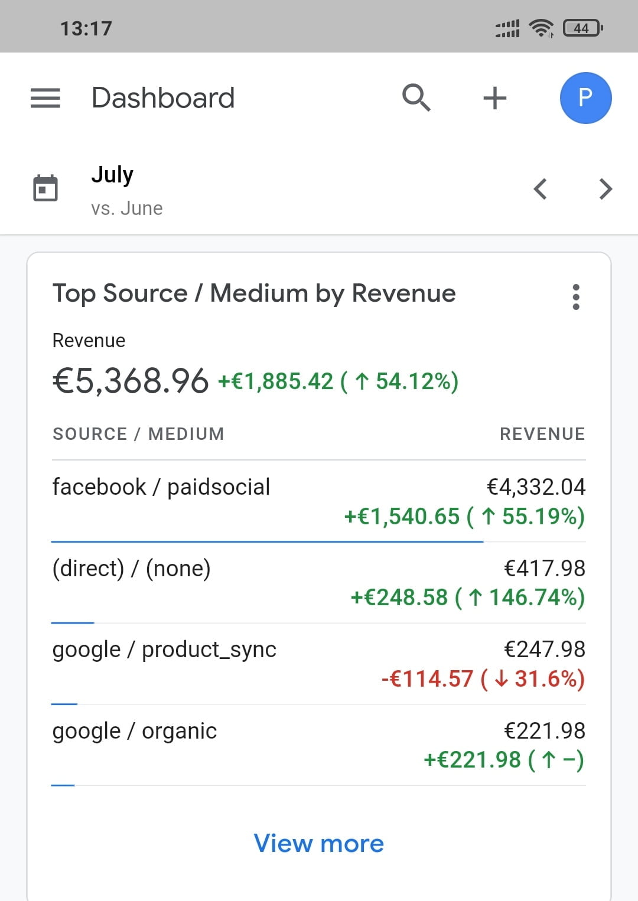This screenshot has width=638, height=901.
Task: Open the card's three-dot options menu
Action: coord(576,297)
